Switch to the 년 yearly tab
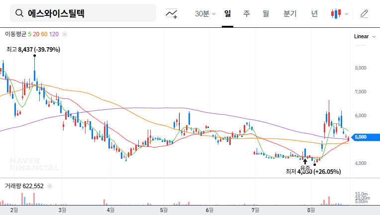 [x=314, y=13]
